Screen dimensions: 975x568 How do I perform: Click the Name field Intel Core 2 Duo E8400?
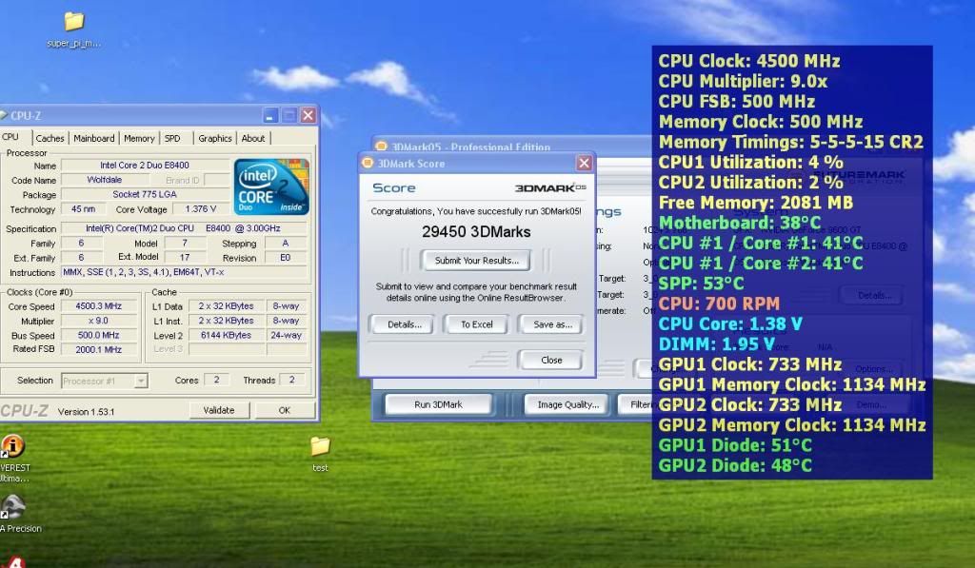pos(145,166)
